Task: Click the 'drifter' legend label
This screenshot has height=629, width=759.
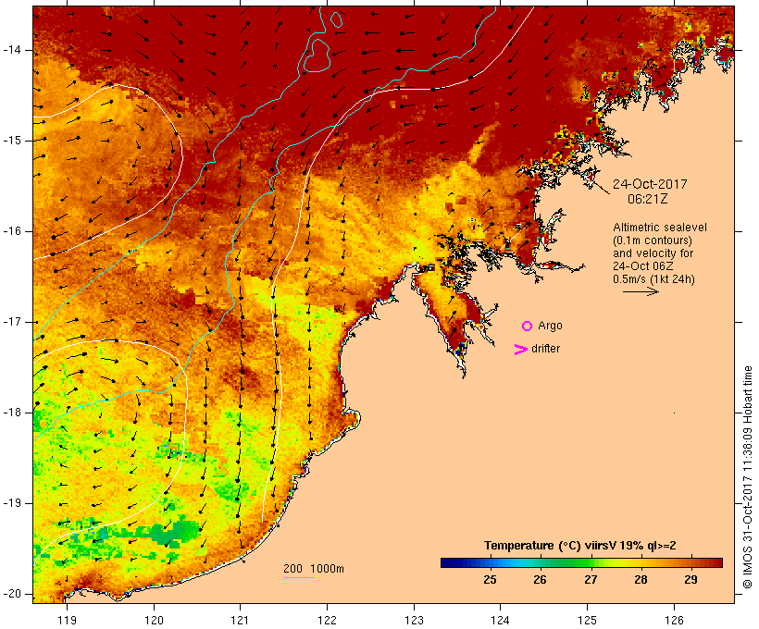Action: click(x=545, y=349)
